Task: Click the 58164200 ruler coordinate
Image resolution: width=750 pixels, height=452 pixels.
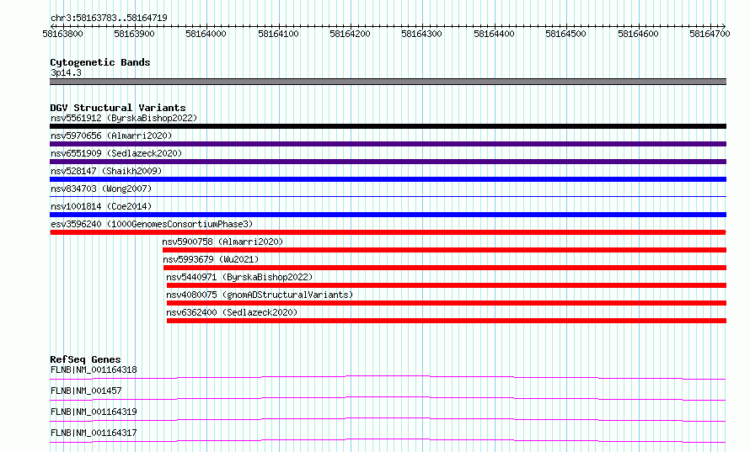Action: (x=350, y=34)
